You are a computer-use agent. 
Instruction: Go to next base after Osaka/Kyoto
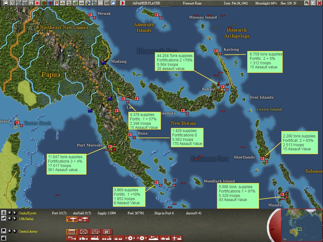(15, 213)
